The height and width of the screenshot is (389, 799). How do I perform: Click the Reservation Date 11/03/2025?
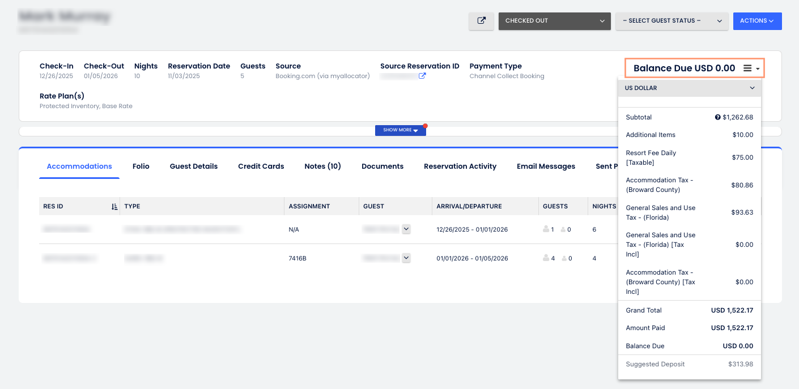pyautogui.click(x=184, y=76)
